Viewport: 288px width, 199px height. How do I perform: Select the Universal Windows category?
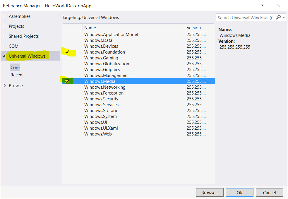27,56
